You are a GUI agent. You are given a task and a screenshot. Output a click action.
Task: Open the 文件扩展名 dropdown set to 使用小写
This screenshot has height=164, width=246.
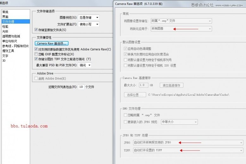[89, 24]
